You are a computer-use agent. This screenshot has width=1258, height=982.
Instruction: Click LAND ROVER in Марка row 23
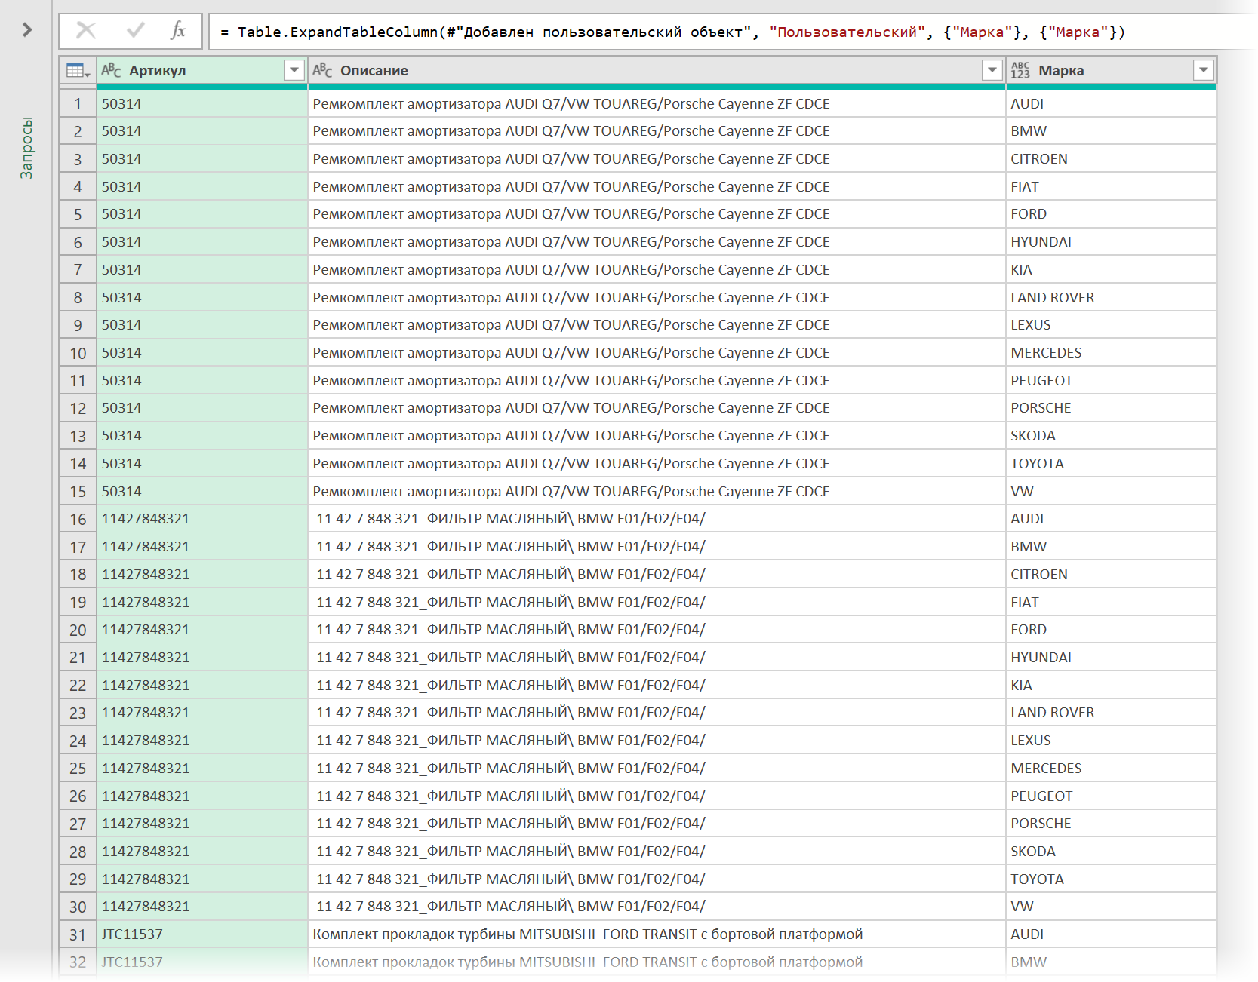click(x=1052, y=713)
